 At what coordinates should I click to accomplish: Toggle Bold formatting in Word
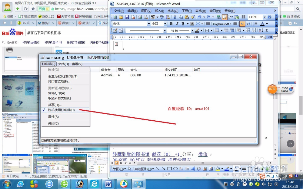coord(171,24)
